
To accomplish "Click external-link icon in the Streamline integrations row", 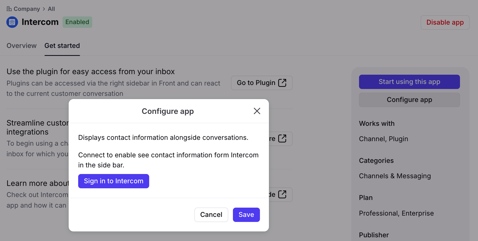I will [x=282, y=139].
